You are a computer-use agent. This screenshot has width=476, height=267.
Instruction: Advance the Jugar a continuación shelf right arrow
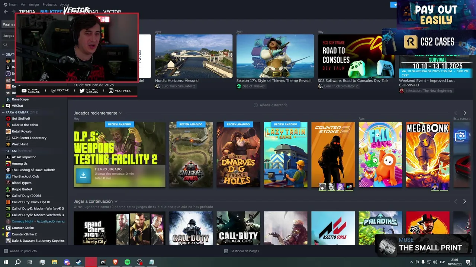[x=464, y=201]
